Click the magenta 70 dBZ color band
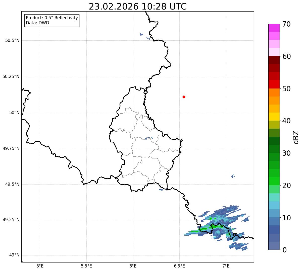 tap(274, 28)
